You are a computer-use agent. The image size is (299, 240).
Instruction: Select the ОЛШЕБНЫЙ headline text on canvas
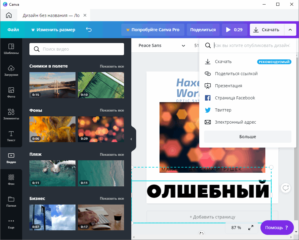pyautogui.click(x=208, y=191)
